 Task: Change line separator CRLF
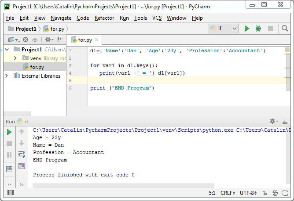228,193
